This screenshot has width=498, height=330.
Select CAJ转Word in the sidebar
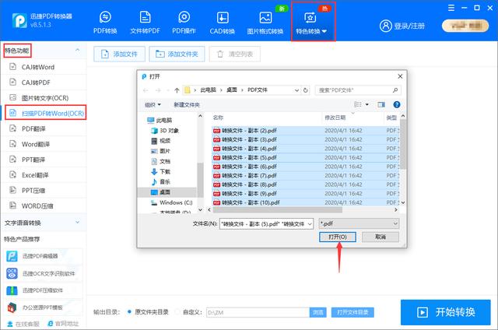44,67
